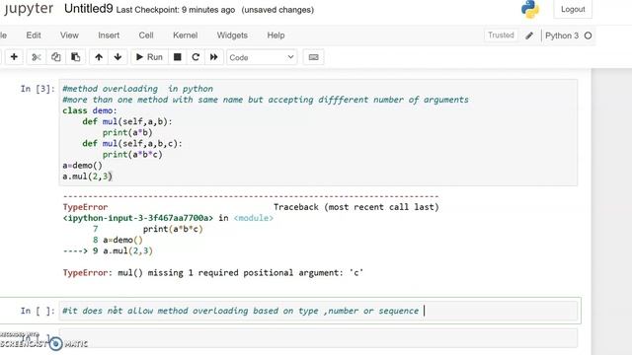Screen dimensions: 632x355
Task: Click the '(unsaved changes)' text
Action: click(x=277, y=10)
